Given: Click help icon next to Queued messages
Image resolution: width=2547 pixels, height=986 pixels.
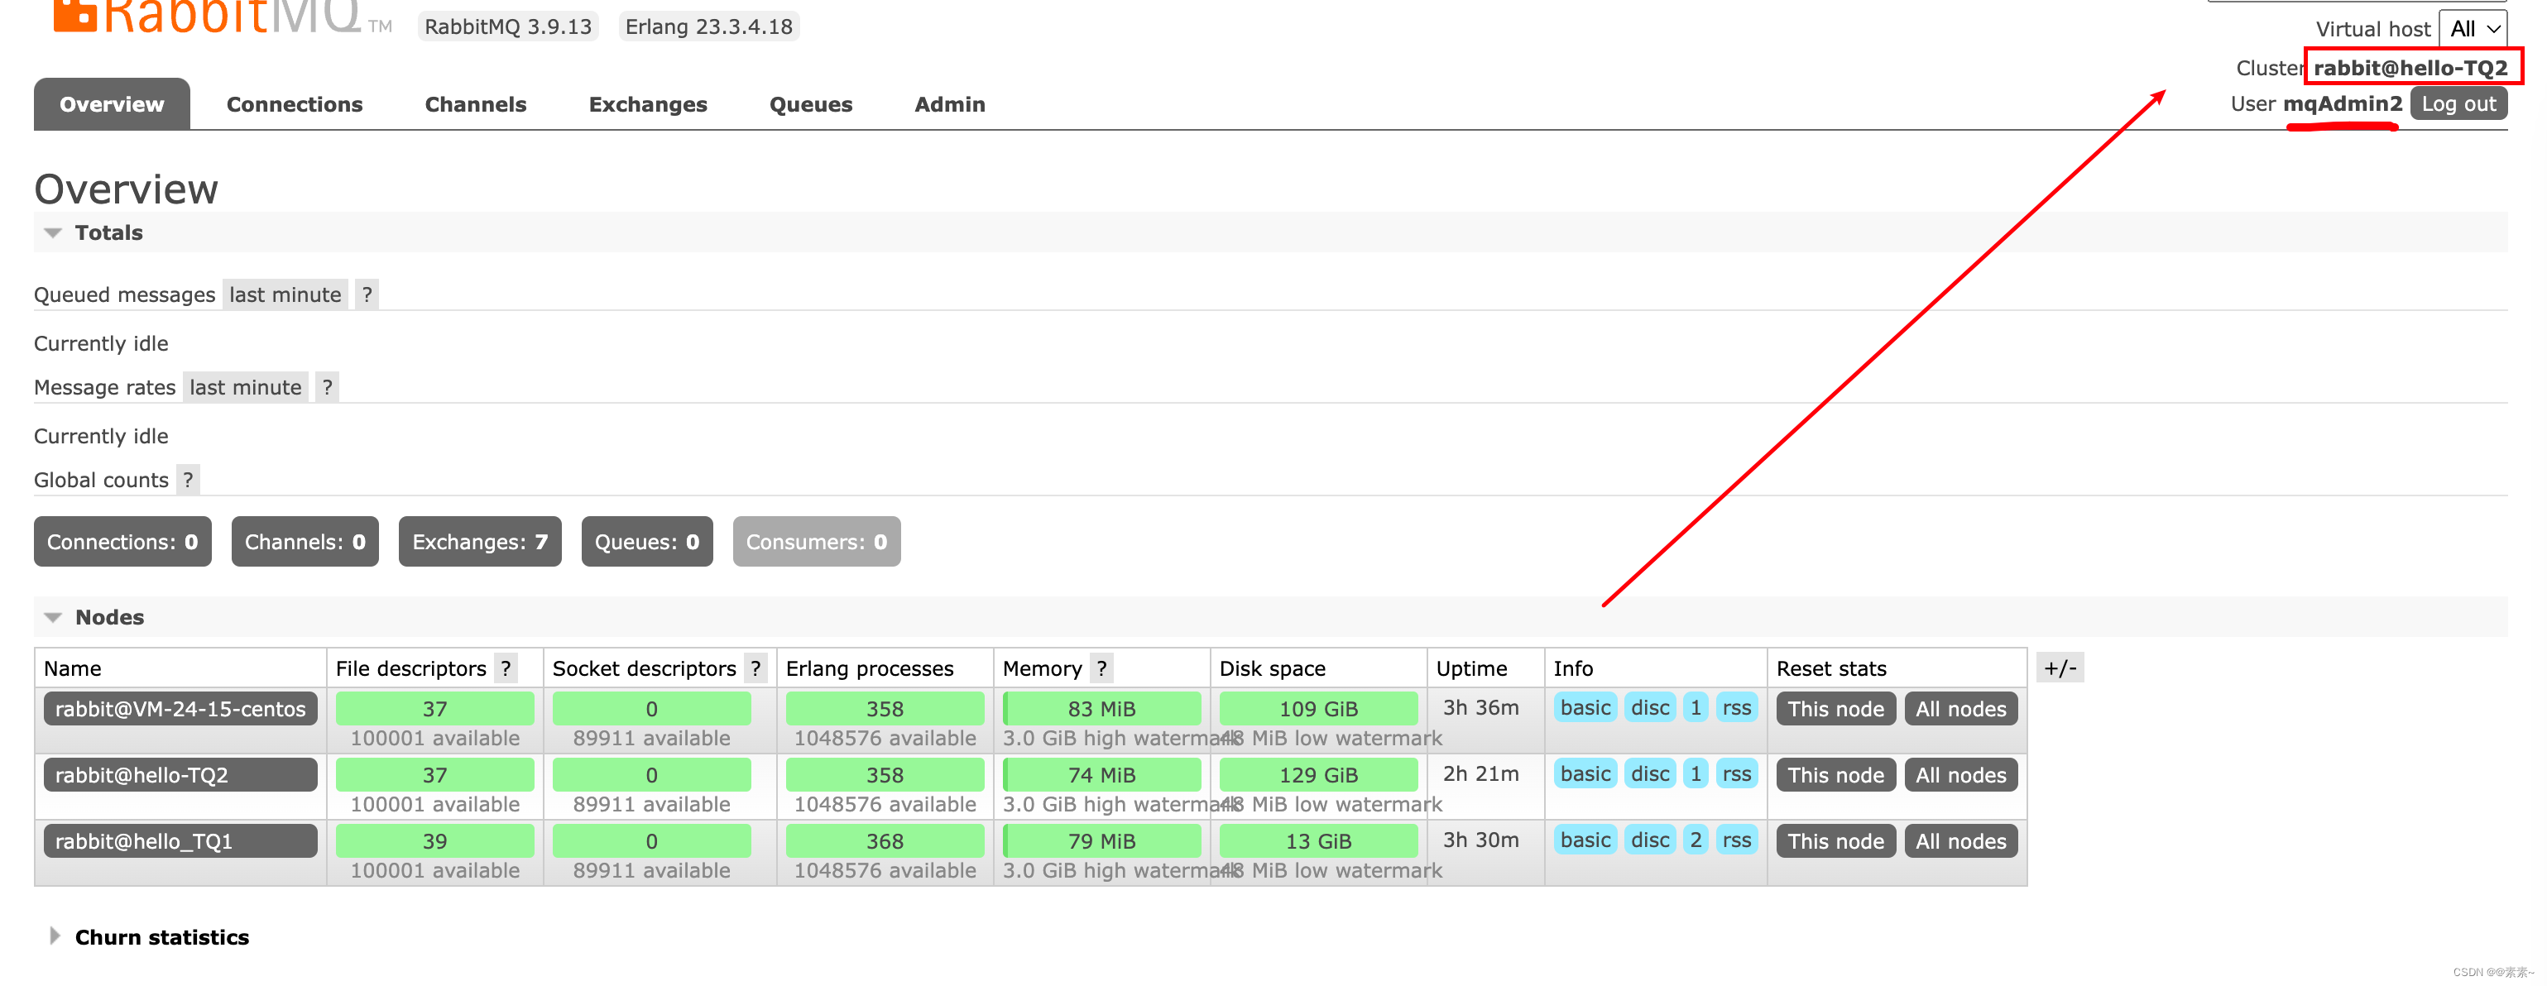Looking at the screenshot, I should click(x=367, y=294).
